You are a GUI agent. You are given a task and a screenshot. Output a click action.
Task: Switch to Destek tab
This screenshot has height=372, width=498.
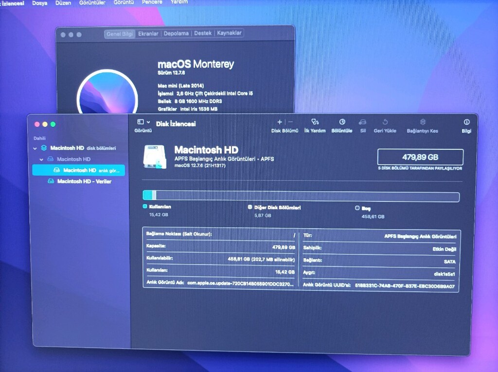tap(203, 33)
